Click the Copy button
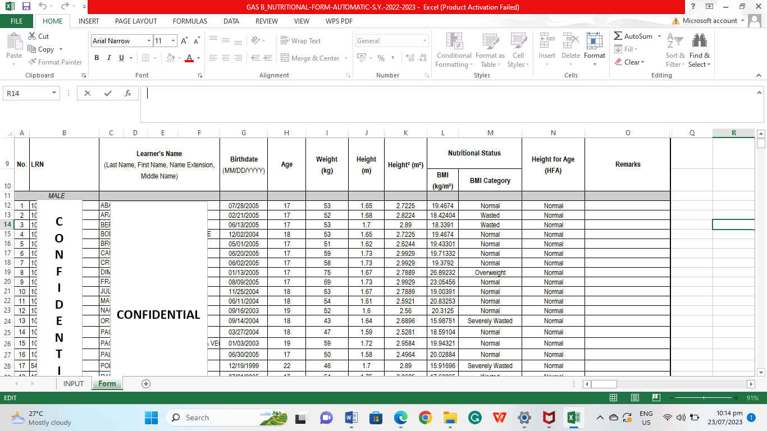The height and width of the screenshot is (431, 767). [42, 49]
